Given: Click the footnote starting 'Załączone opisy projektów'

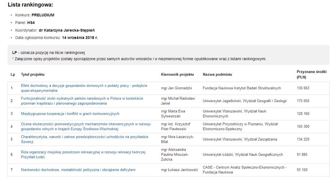Looking at the screenshot, I should click(139, 59).
